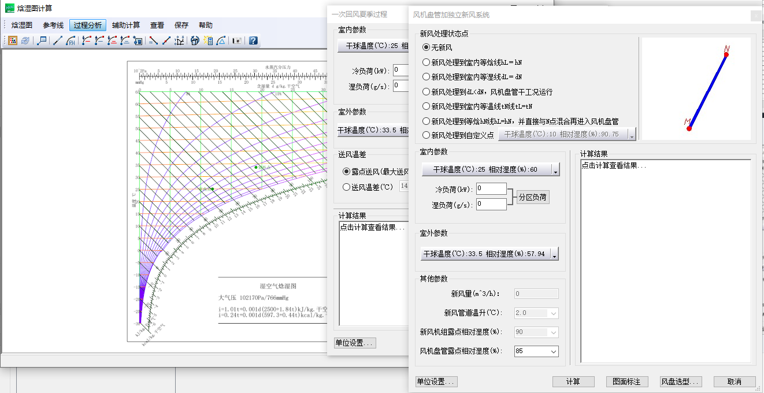This screenshot has height=393, width=764.
Task: Click the refresh arrows toolbar icon
Action: [x=25, y=41]
